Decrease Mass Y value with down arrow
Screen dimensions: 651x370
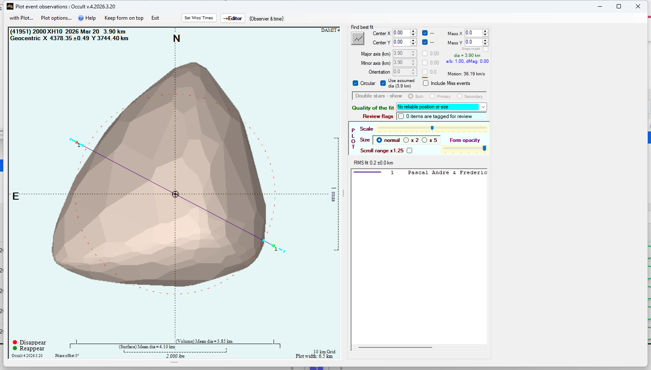[485, 44]
